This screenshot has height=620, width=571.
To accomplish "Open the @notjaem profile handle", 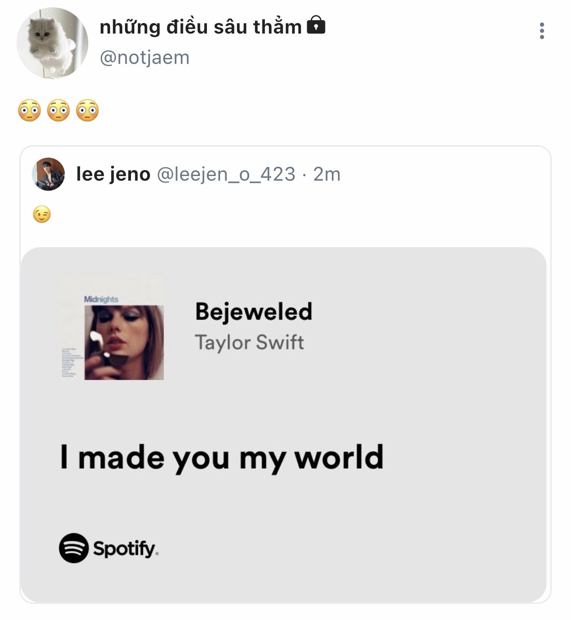I will coord(144,58).
